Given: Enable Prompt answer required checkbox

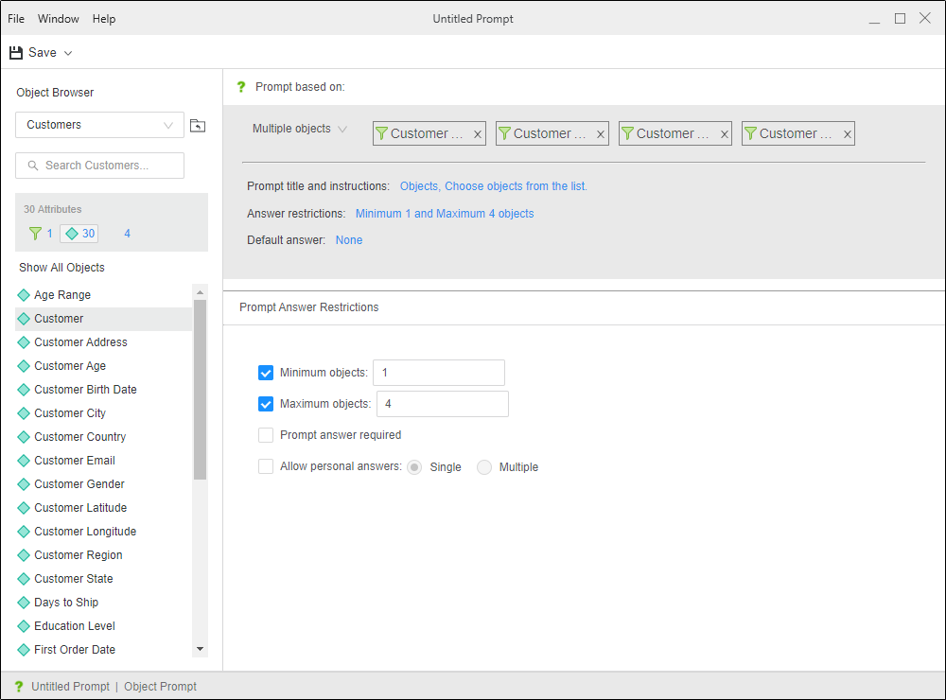Looking at the screenshot, I should click(266, 435).
